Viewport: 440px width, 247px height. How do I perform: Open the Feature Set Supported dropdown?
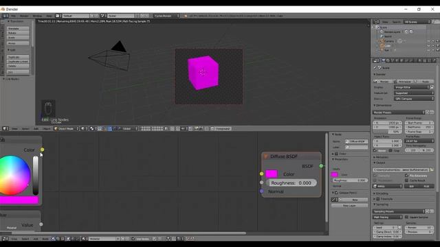point(414,93)
